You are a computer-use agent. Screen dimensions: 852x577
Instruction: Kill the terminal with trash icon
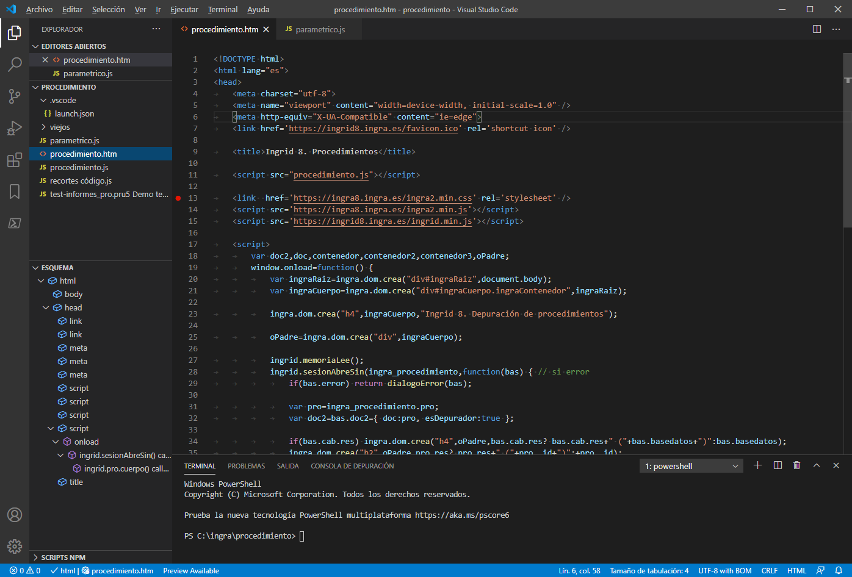click(x=796, y=465)
